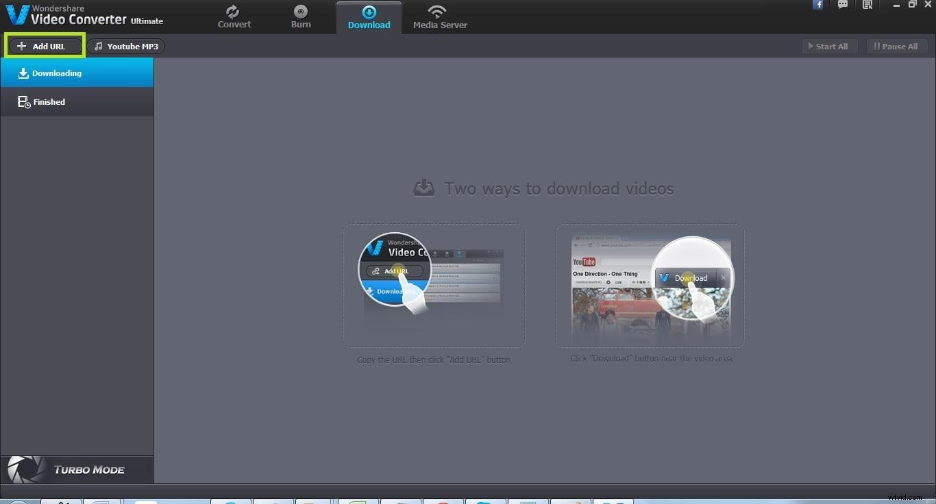Start All downloads

tap(830, 46)
